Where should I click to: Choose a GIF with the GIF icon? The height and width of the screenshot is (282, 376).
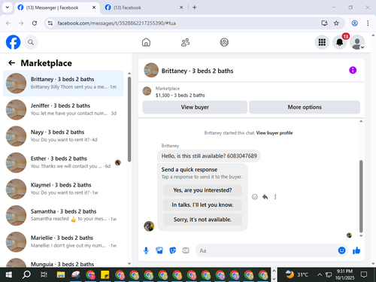tap(186, 250)
